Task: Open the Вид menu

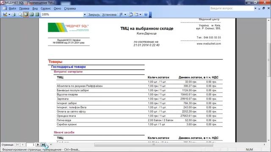Action: [x=35, y=8]
